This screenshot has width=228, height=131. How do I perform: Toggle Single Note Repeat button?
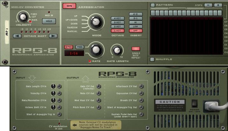(x=136, y=49)
